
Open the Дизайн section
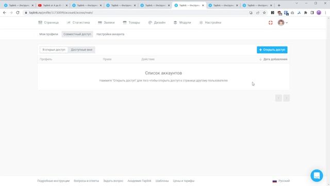[x=157, y=23]
